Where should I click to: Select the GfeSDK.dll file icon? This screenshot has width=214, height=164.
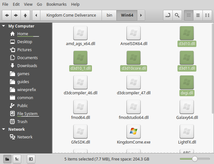pyautogui.click(x=80, y=131)
